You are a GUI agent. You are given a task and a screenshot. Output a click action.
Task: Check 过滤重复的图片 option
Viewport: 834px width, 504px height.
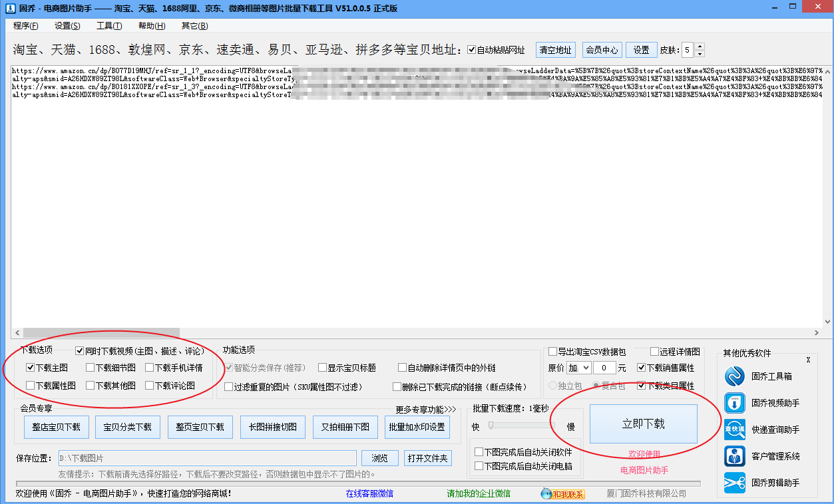(228, 386)
